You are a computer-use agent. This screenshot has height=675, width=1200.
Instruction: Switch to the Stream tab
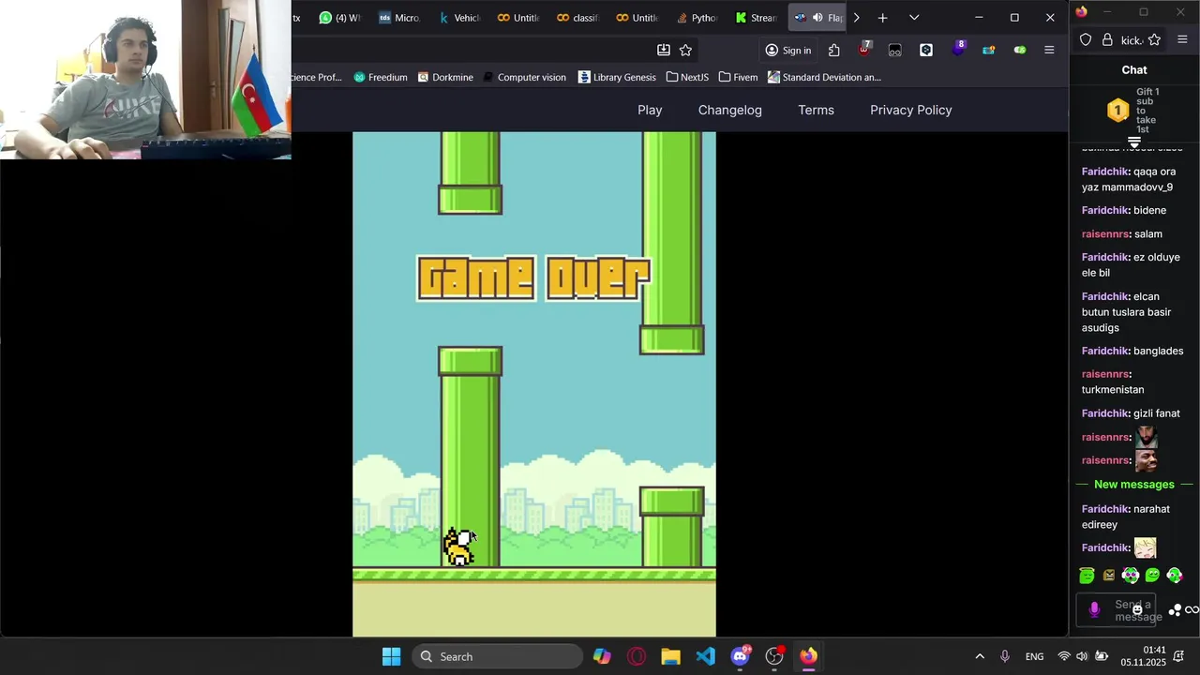point(756,18)
